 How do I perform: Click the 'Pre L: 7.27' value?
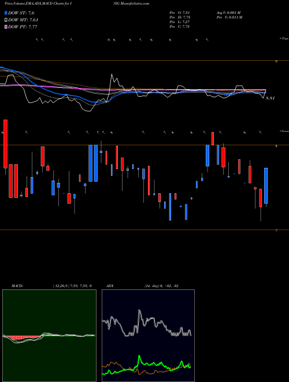[x=180, y=22]
